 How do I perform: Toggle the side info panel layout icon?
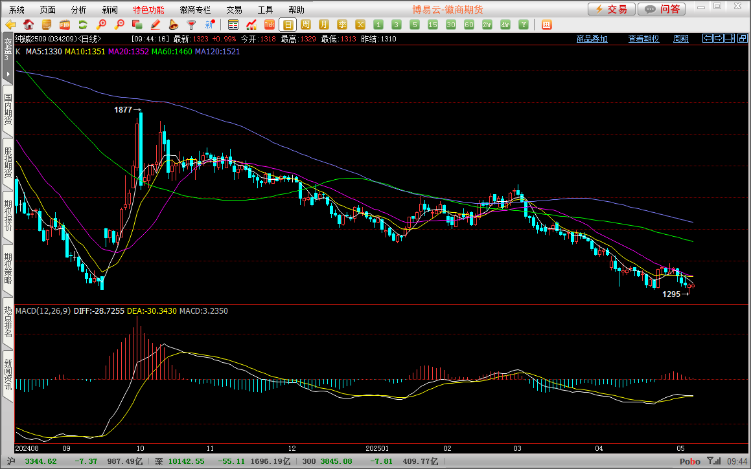click(x=730, y=38)
